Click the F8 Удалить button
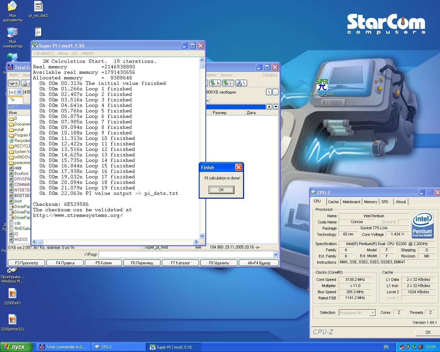 tap(219, 263)
